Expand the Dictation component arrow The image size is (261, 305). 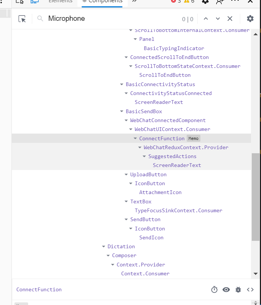[103, 246]
